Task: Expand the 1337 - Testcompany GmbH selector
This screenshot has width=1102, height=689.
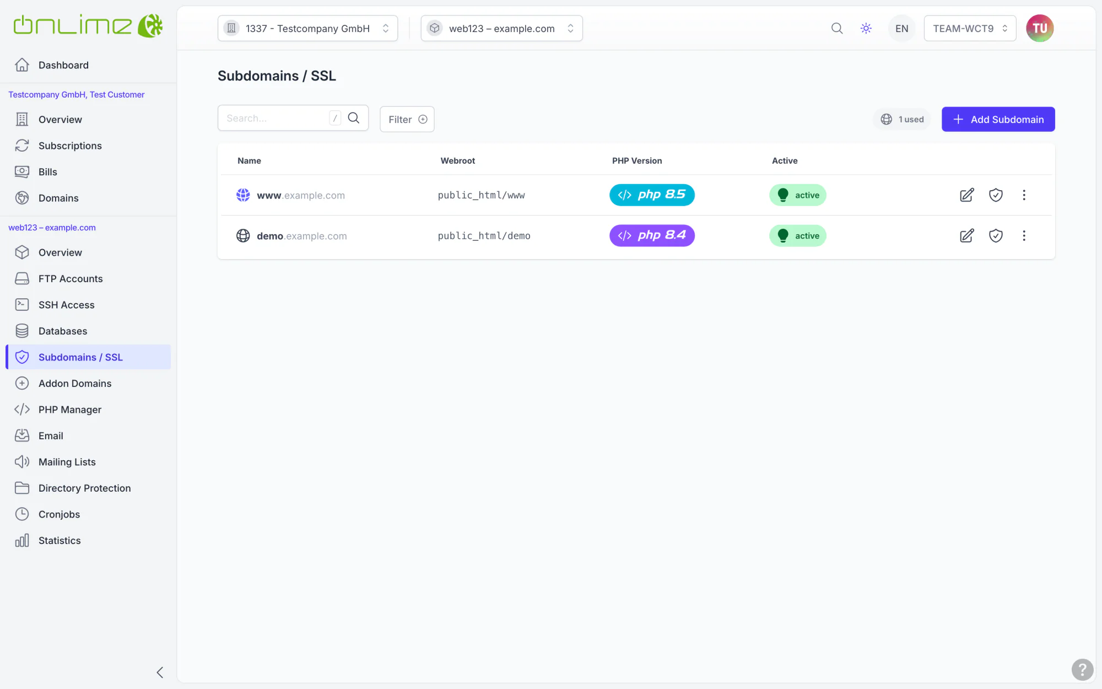Action: pyautogui.click(x=307, y=28)
